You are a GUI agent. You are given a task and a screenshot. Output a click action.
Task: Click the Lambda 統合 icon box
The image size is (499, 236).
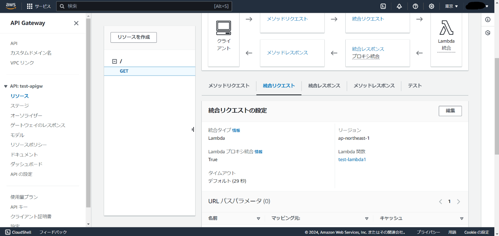[x=446, y=40]
